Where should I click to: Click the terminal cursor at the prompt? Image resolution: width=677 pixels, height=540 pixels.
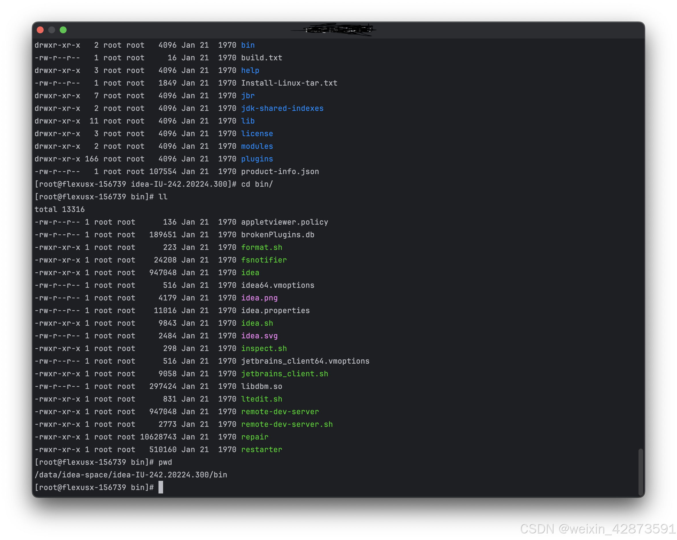[160, 487]
